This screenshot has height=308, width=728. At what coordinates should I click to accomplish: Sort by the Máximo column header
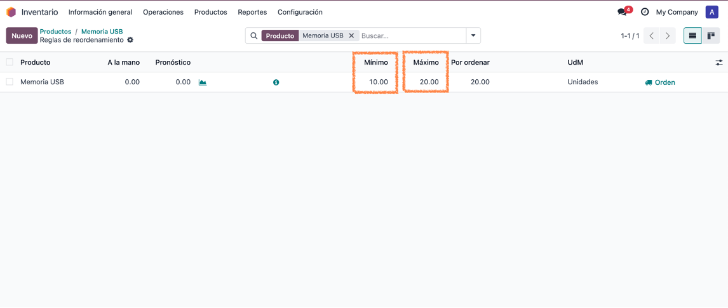(426, 63)
